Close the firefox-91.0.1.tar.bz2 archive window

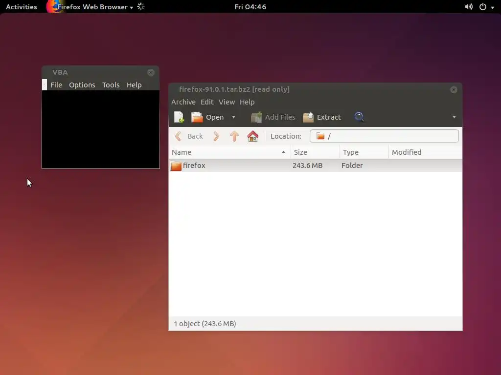pos(454,90)
